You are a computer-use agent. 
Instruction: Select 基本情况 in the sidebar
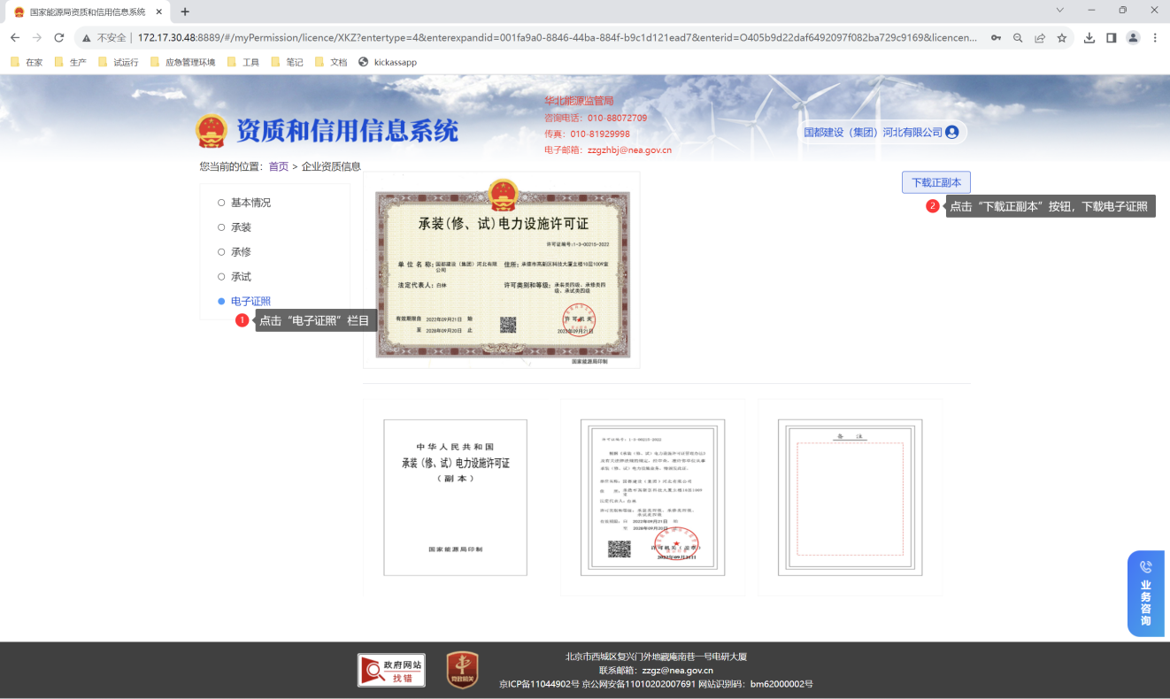tap(250, 203)
